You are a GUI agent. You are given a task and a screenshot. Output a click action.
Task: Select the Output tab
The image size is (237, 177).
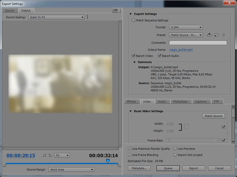tap(26, 11)
